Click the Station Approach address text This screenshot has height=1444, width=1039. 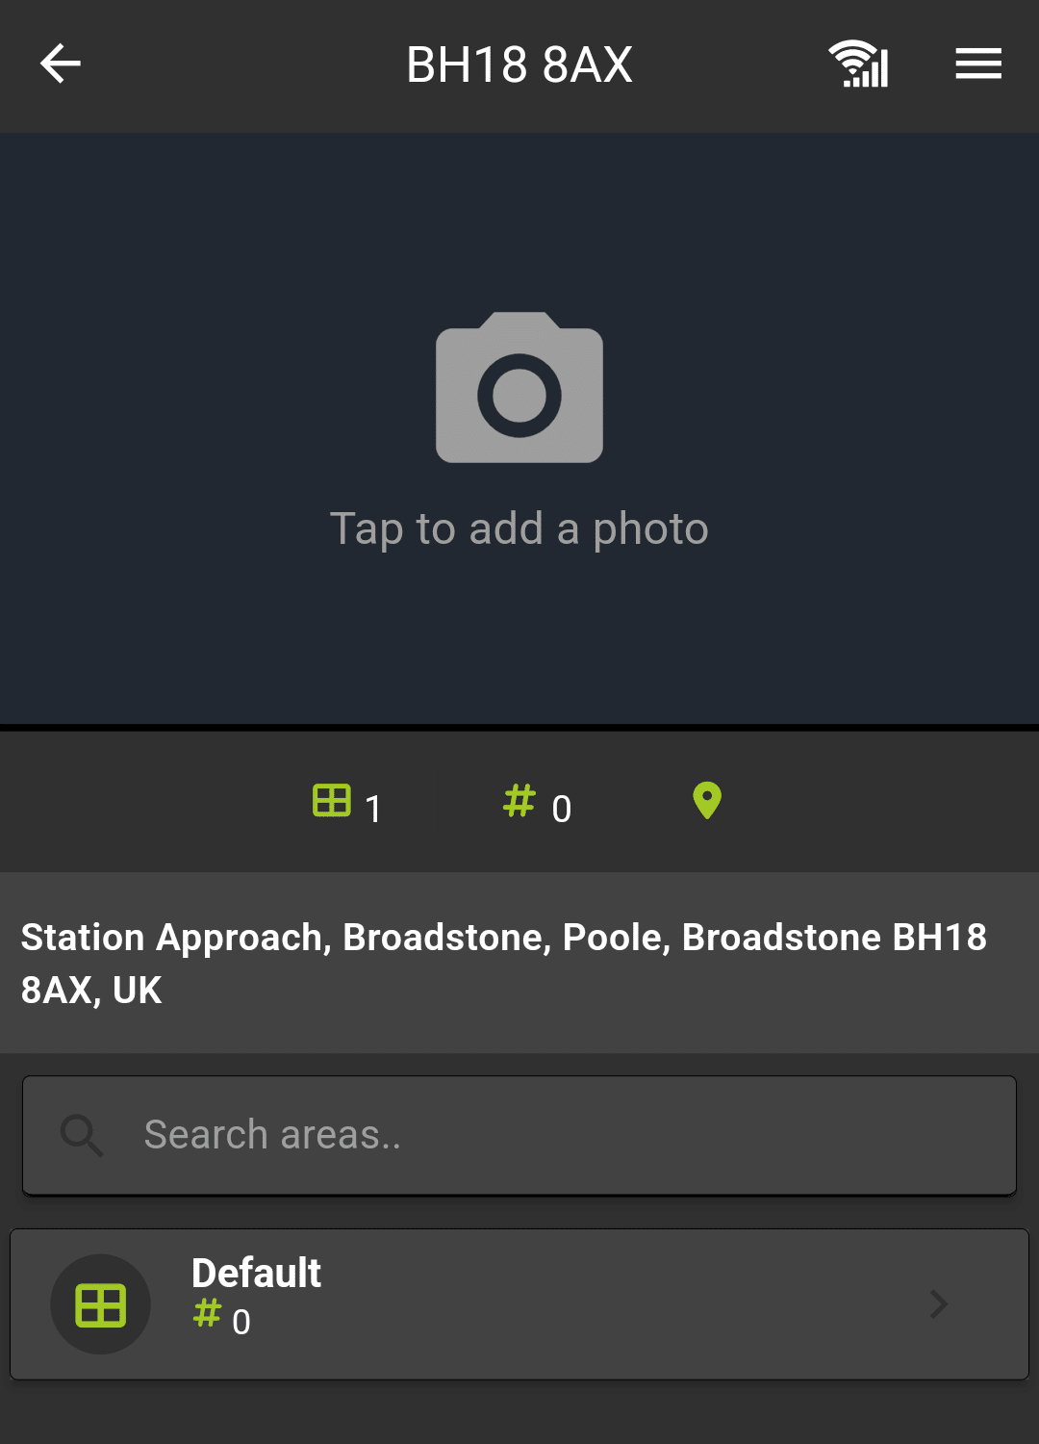click(x=504, y=964)
